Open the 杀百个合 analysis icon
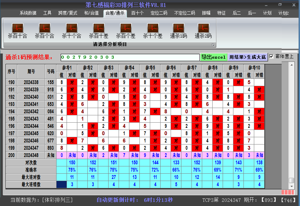This screenshot has width=300, height=206. point(45,31)
